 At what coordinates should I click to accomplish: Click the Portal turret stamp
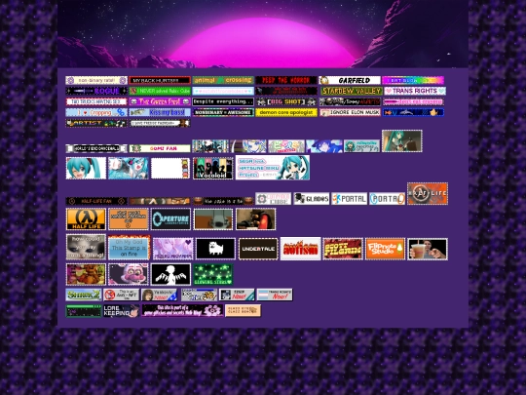click(213, 219)
